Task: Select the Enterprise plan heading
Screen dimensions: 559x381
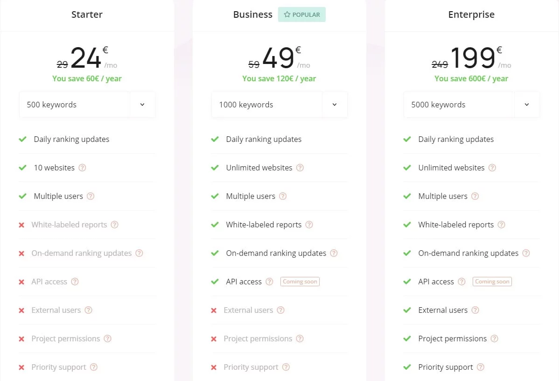Action: point(471,14)
